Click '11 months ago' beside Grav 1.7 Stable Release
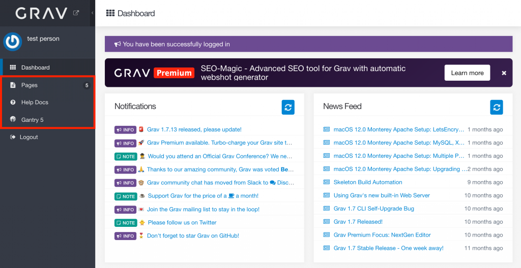The image size is (521, 268). pyautogui.click(x=484, y=248)
